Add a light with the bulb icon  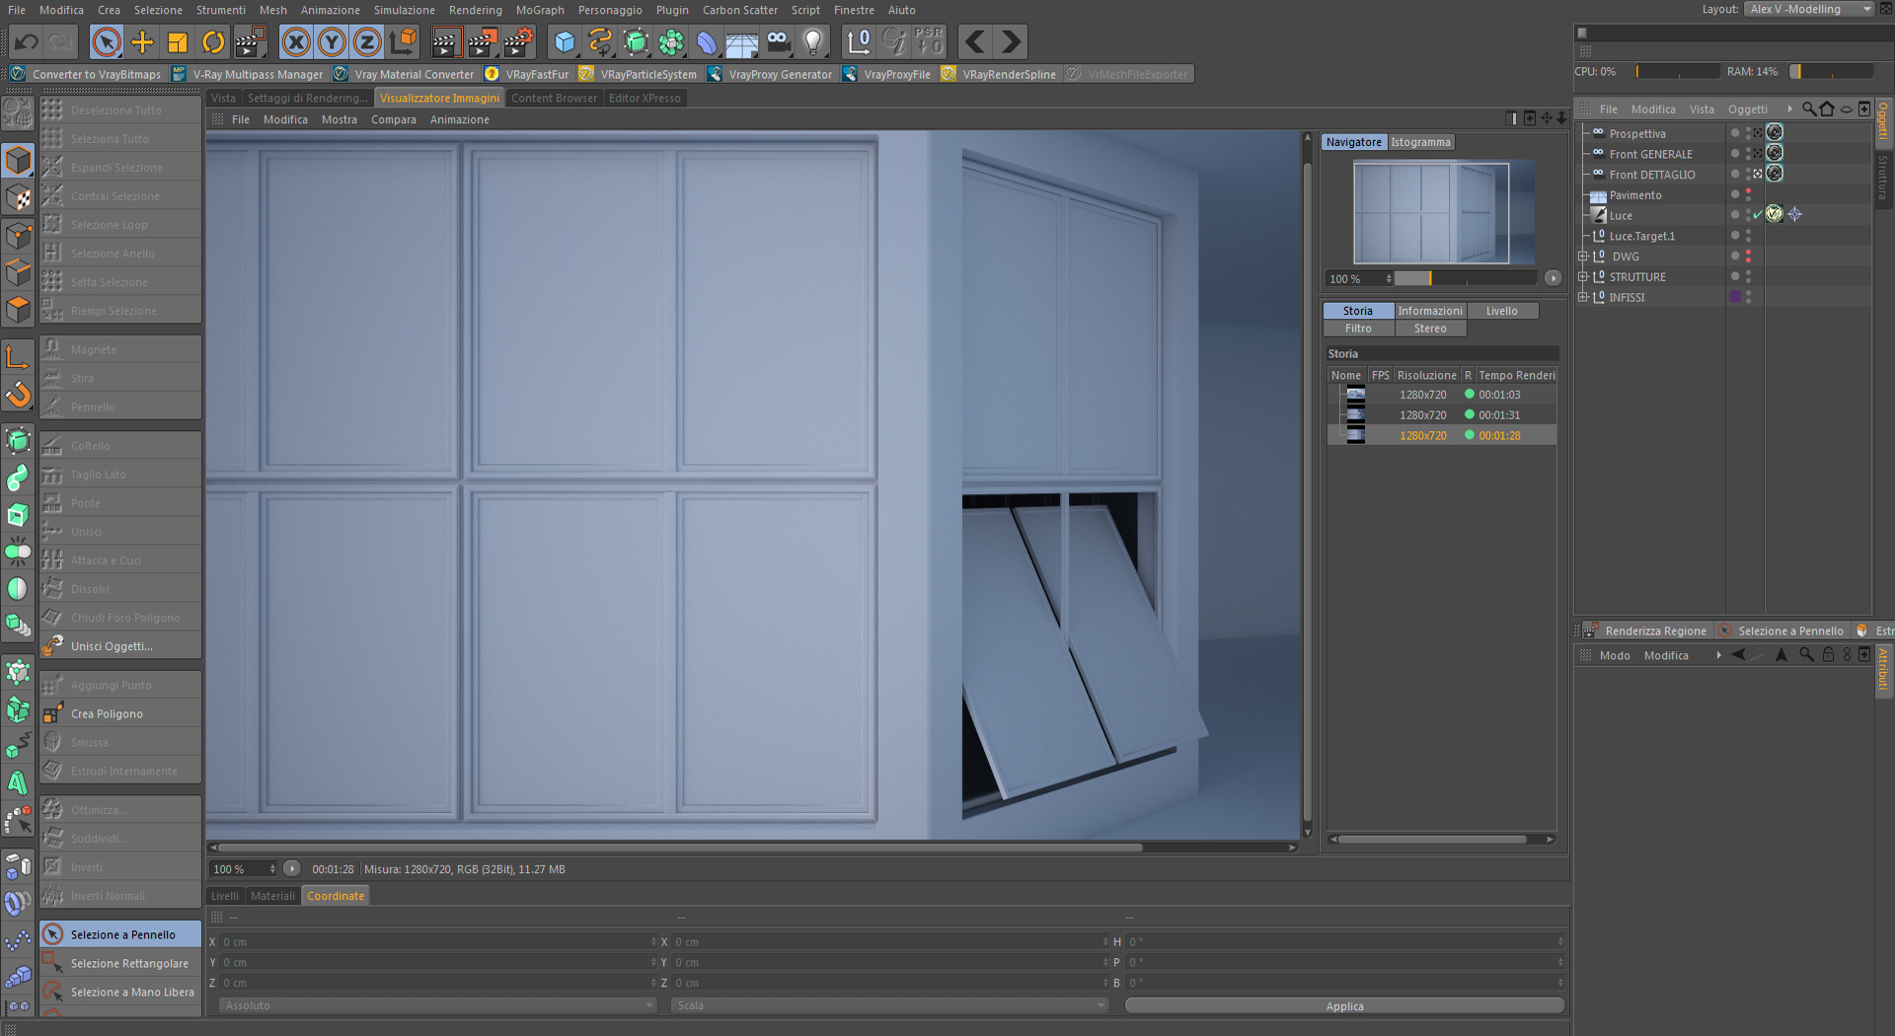click(813, 42)
